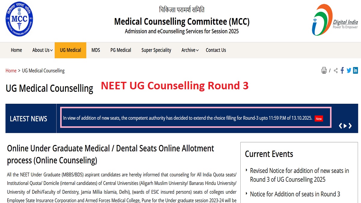Show next latest news item
The image size is (361, 203).
(350, 126)
